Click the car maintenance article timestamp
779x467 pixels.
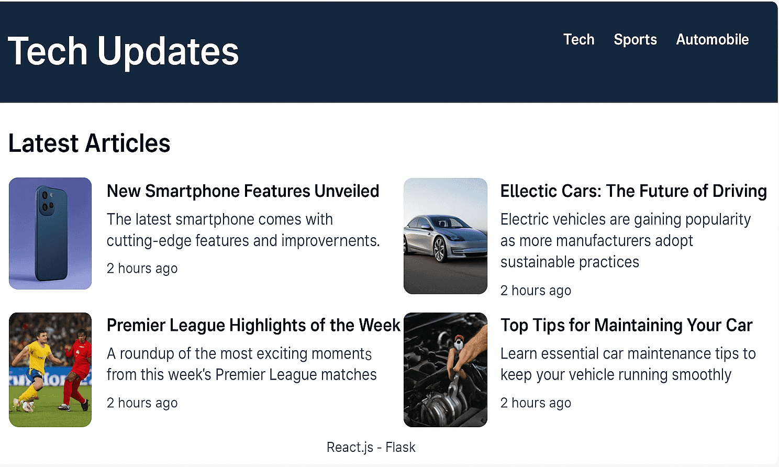tap(536, 403)
